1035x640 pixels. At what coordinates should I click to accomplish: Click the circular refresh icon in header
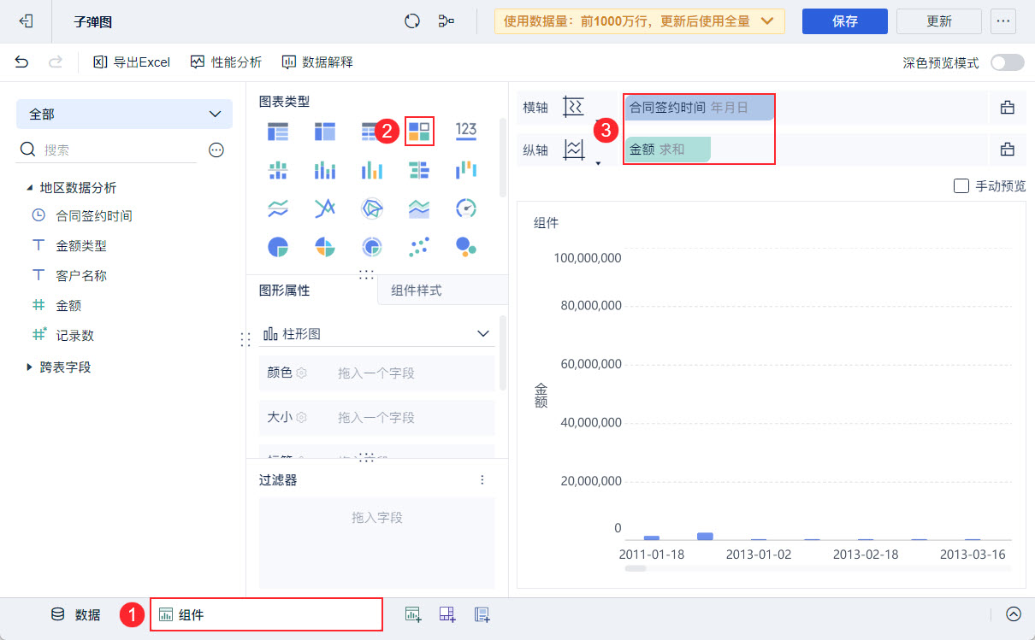click(412, 21)
